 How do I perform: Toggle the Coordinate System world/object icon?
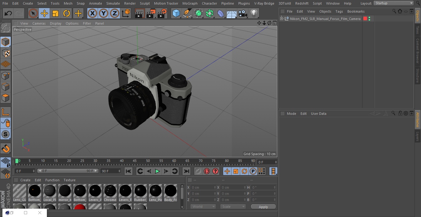coord(126,13)
